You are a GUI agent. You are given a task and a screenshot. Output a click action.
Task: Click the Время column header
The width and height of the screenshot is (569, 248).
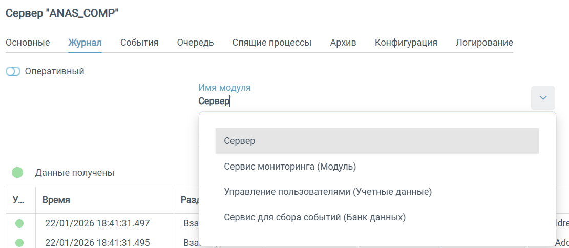pyautogui.click(x=56, y=200)
